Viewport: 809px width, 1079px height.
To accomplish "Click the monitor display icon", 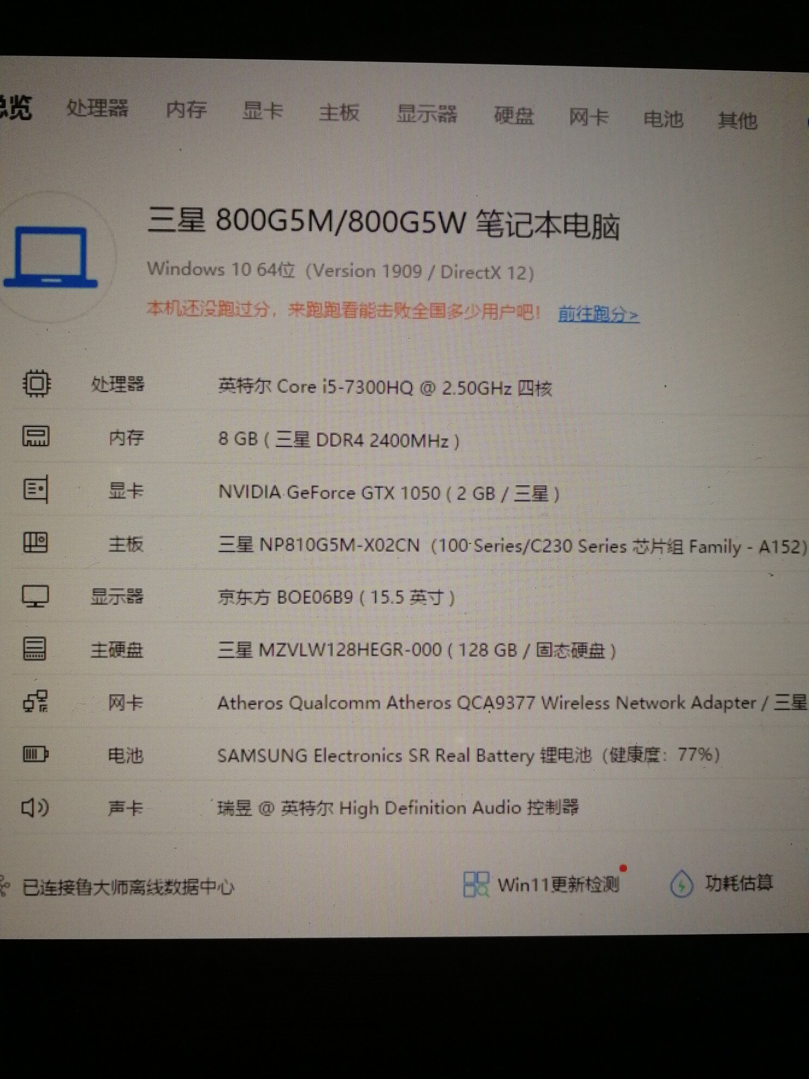I will click(36, 596).
